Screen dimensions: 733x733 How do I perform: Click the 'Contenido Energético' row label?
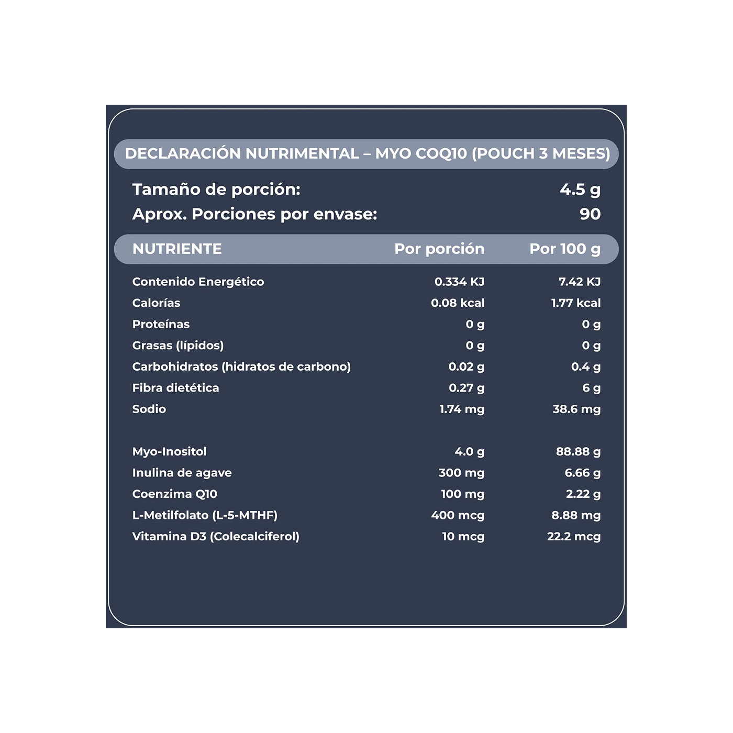point(198,282)
